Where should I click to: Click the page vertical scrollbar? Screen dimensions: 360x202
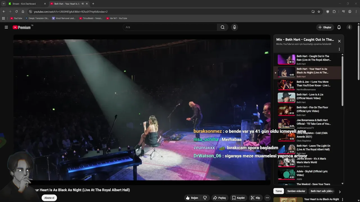pos(359,53)
